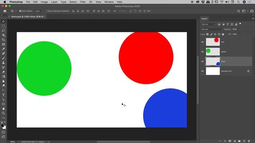This screenshot has height=143, width=255.
Task: Hide the green layer with its eye icon
Action: coord(202,52)
